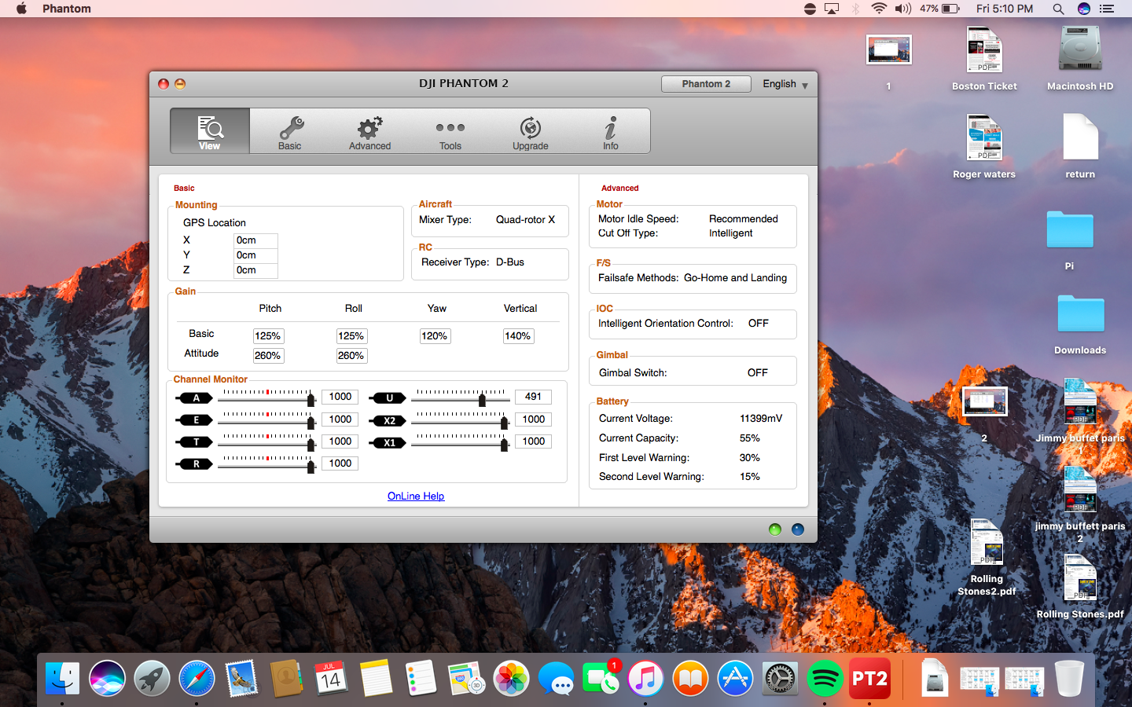Viewport: 1132px width, 707px height.
Task: Click the channel X2 label badge
Action: point(389,421)
